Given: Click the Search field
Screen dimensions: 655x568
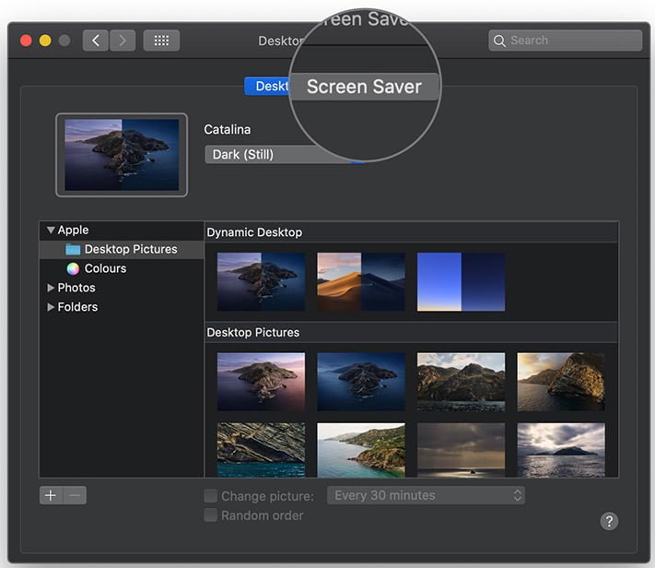Looking at the screenshot, I should tap(566, 41).
